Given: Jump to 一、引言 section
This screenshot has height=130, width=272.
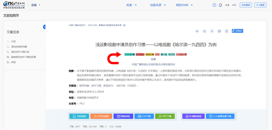Looking at the screenshot, I should [11, 41].
